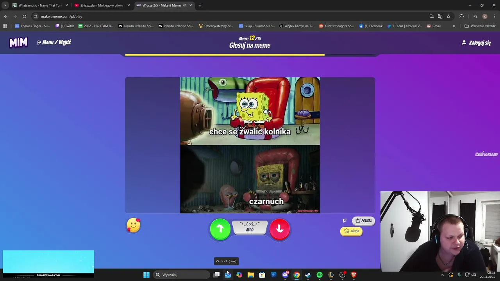The image size is (500, 281).
Task: Open Chrome three-dot menu
Action: pos(494,16)
